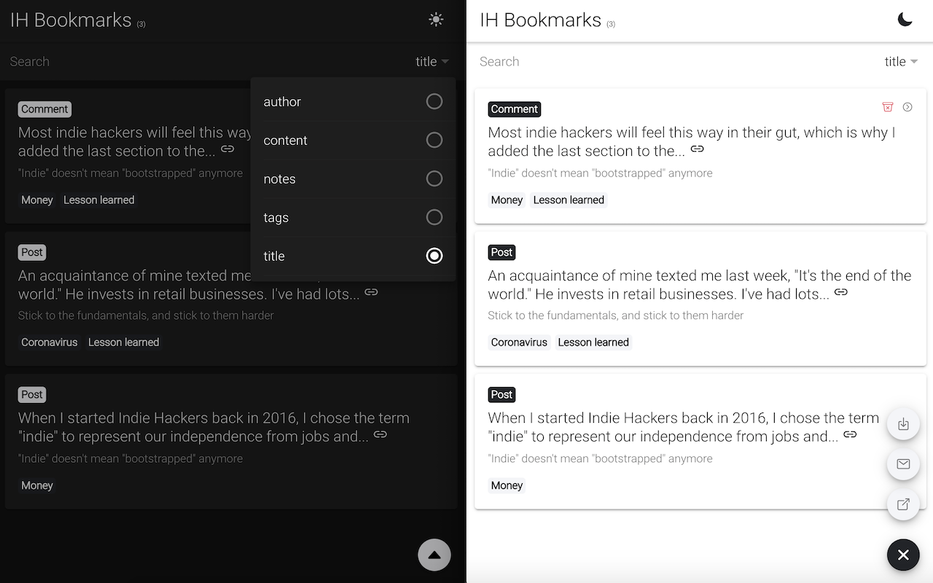
Task: Click IH Bookmarks title in light panel
Action: [x=541, y=20]
